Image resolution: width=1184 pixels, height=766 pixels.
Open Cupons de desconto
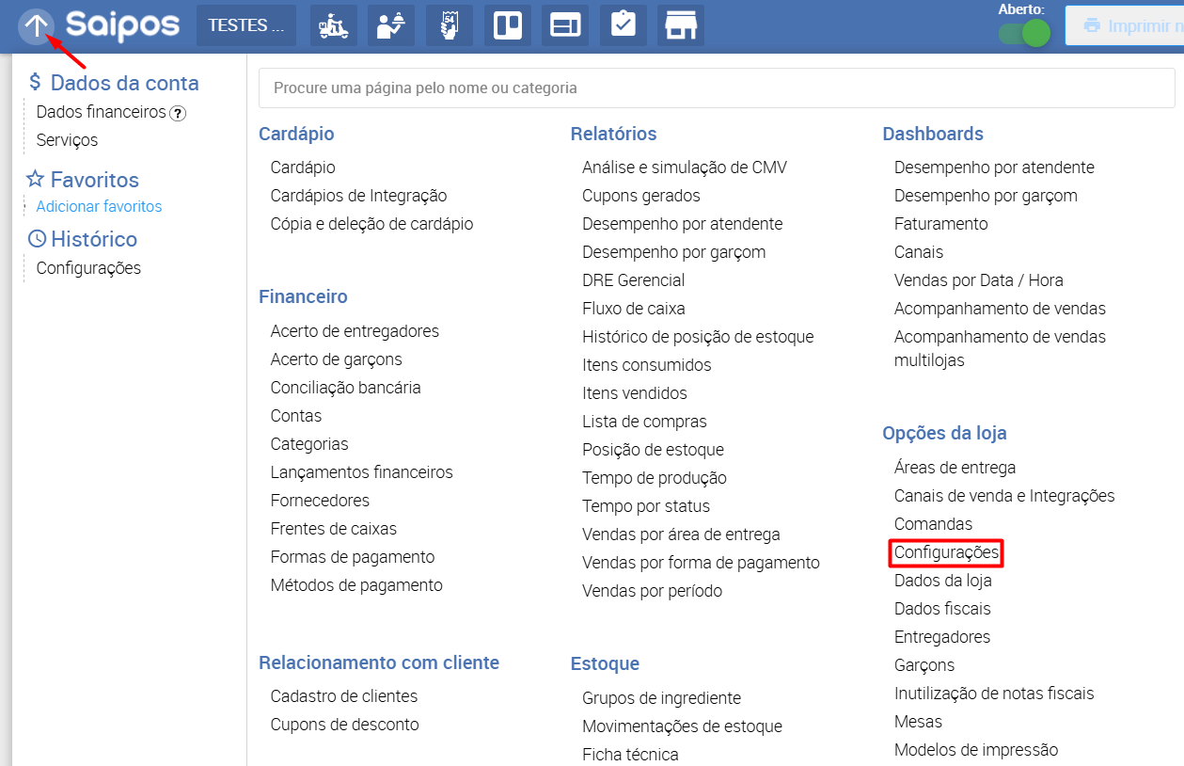(344, 725)
